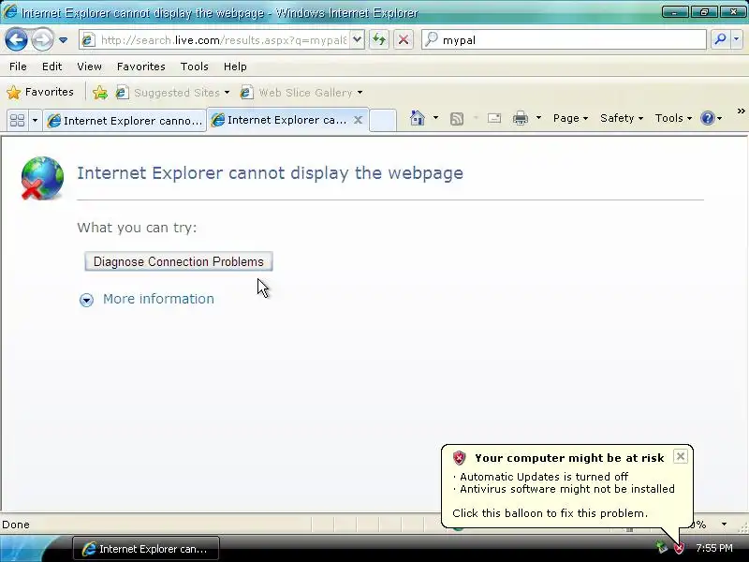Expand More information arrow icon
749x562 pixels.
coord(86,300)
